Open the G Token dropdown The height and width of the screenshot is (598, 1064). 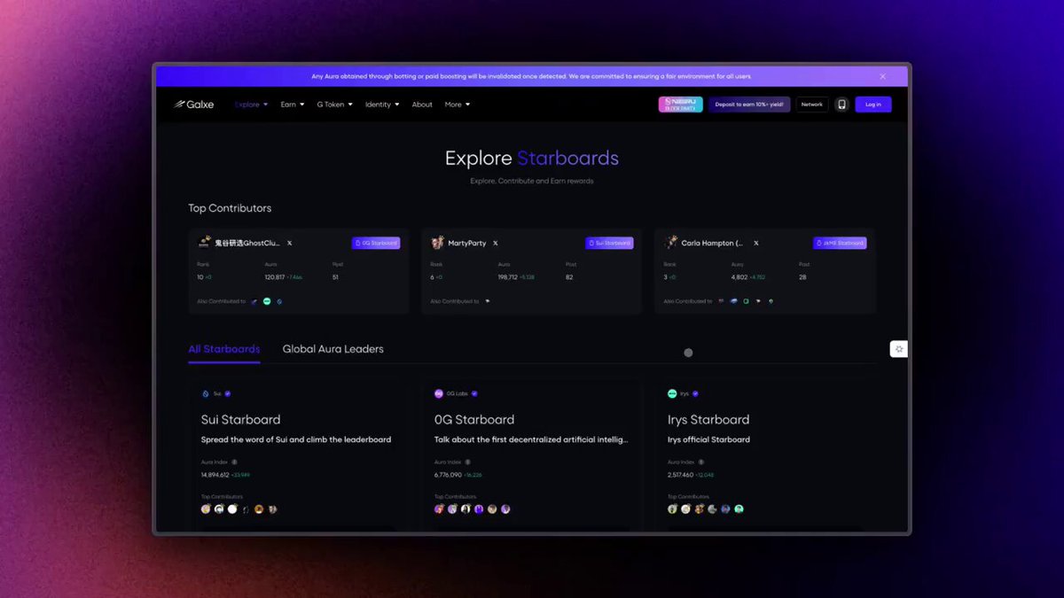(x=335, y=105)
